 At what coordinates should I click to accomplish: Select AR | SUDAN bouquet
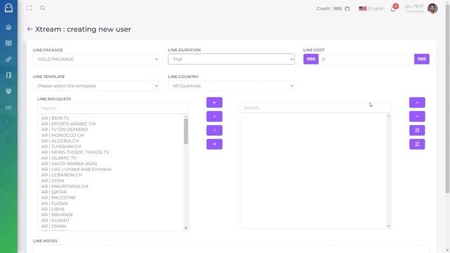[55, 203]
